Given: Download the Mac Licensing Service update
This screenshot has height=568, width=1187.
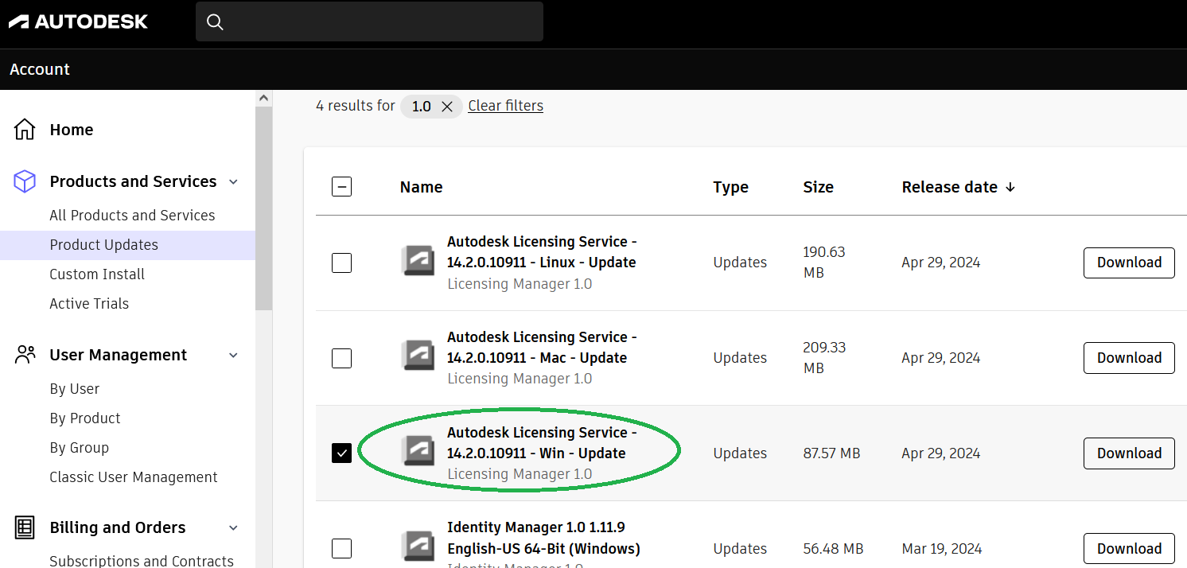Looking at the screenshot, I should (x=1129, y=357).
